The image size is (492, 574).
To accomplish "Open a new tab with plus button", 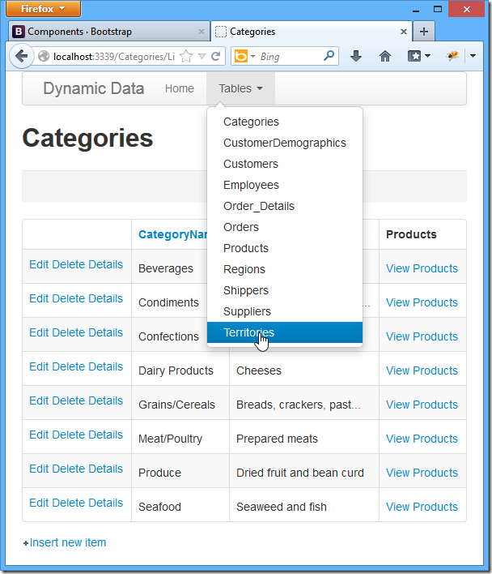I will [425, 32].
